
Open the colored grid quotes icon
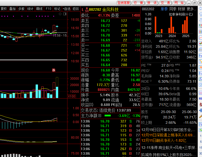pyautogui.click(x=200, y=32)
